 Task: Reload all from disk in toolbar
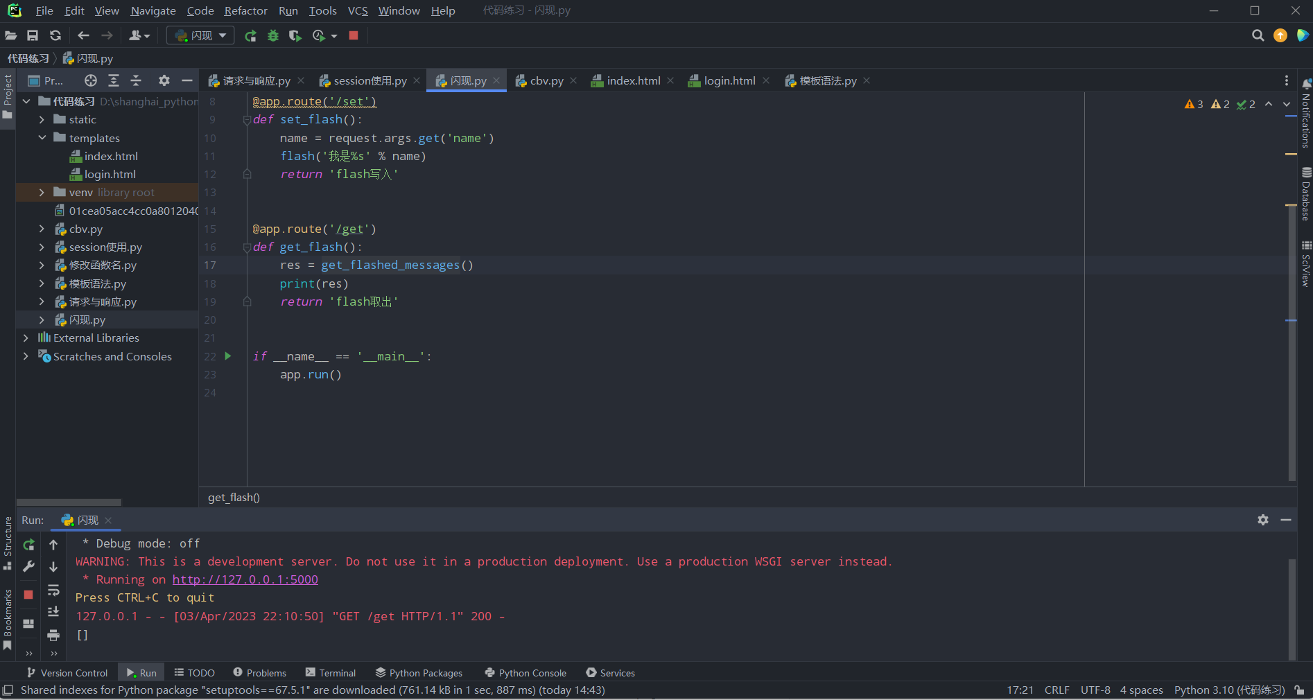tap(55, 35)
